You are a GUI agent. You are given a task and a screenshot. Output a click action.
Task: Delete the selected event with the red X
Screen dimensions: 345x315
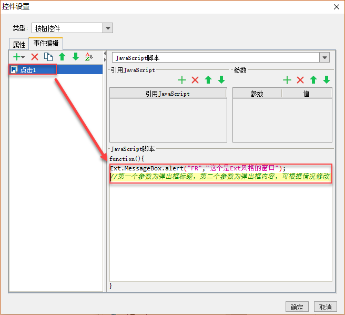(x=35, y=57)
